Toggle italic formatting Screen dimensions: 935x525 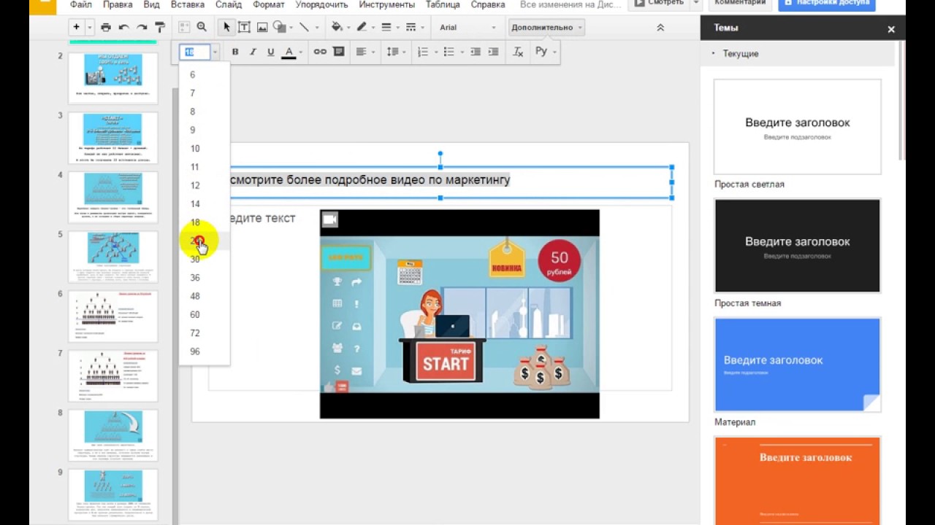pos(253,52)
